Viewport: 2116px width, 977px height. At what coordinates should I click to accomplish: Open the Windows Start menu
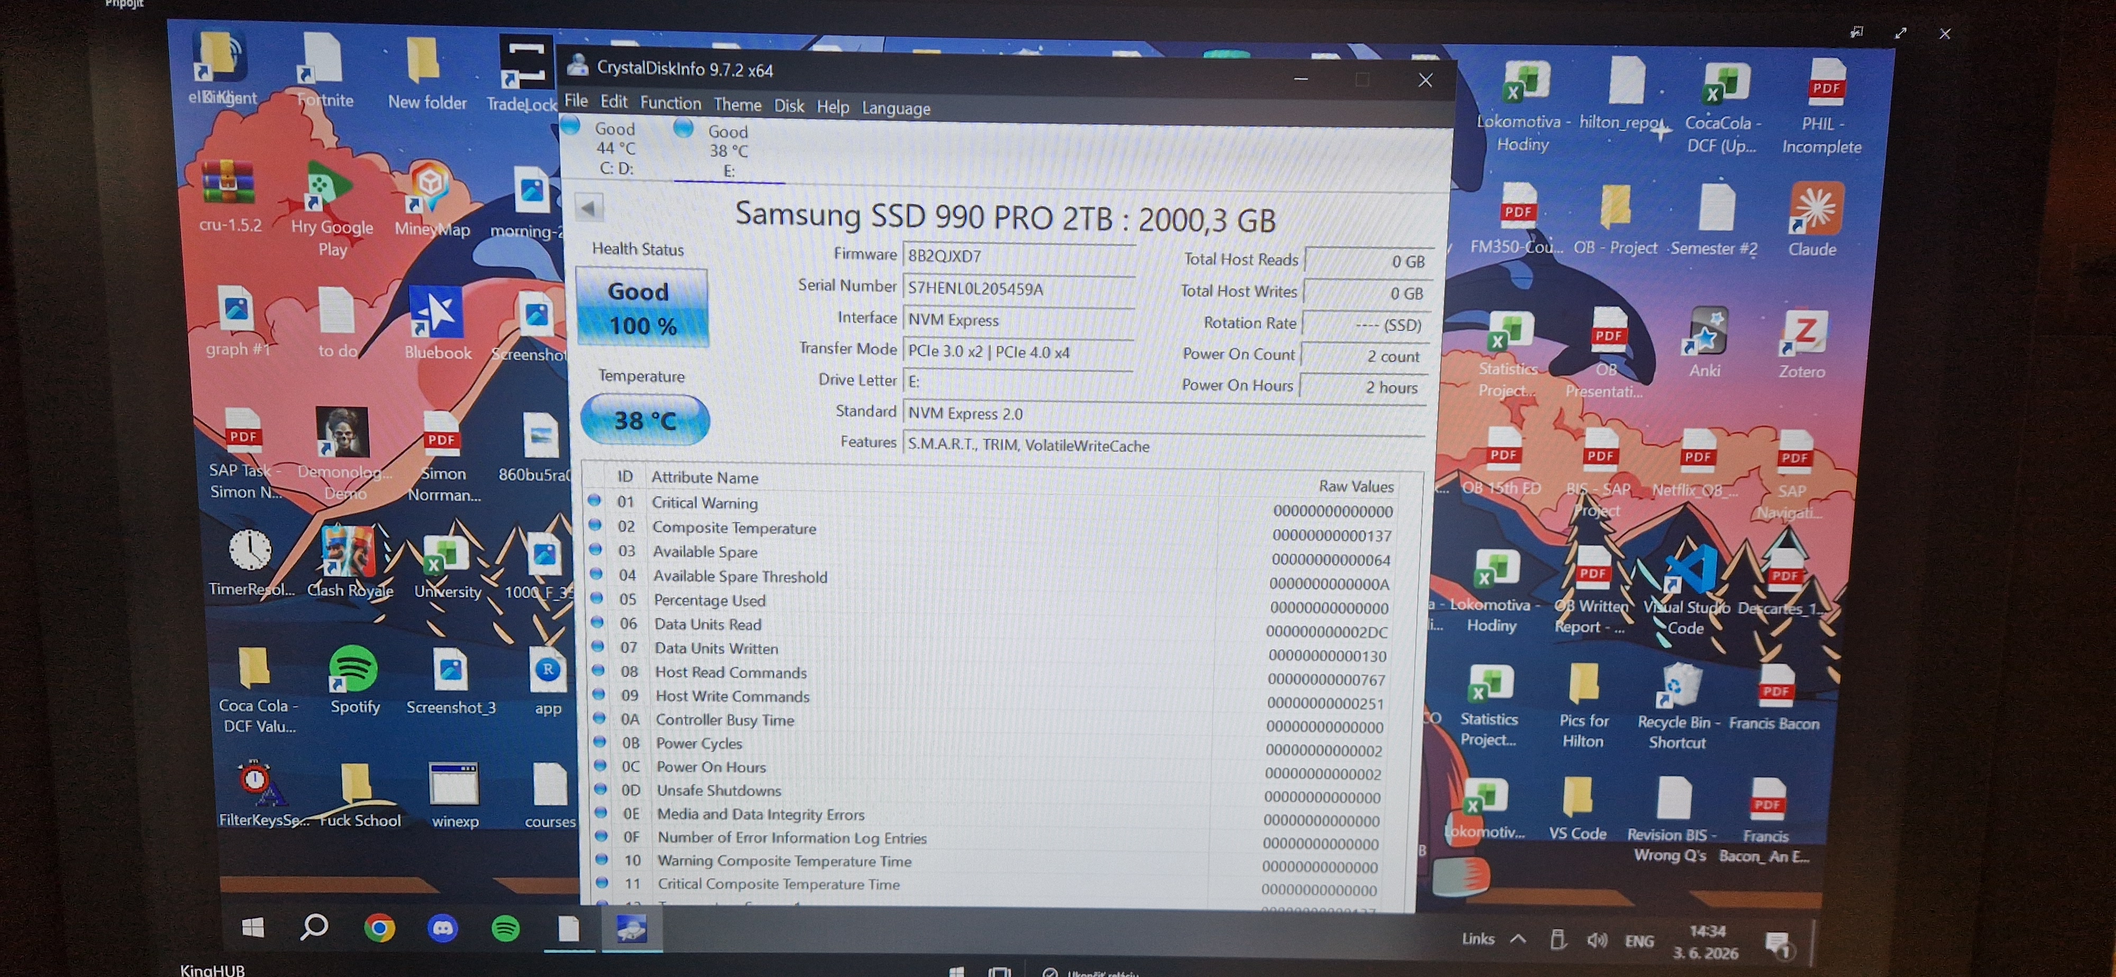(253, 927)
